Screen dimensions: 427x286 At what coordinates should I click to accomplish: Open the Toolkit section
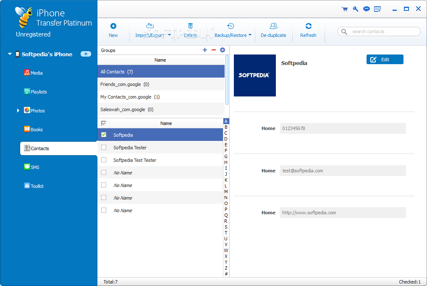pos(37,186)
